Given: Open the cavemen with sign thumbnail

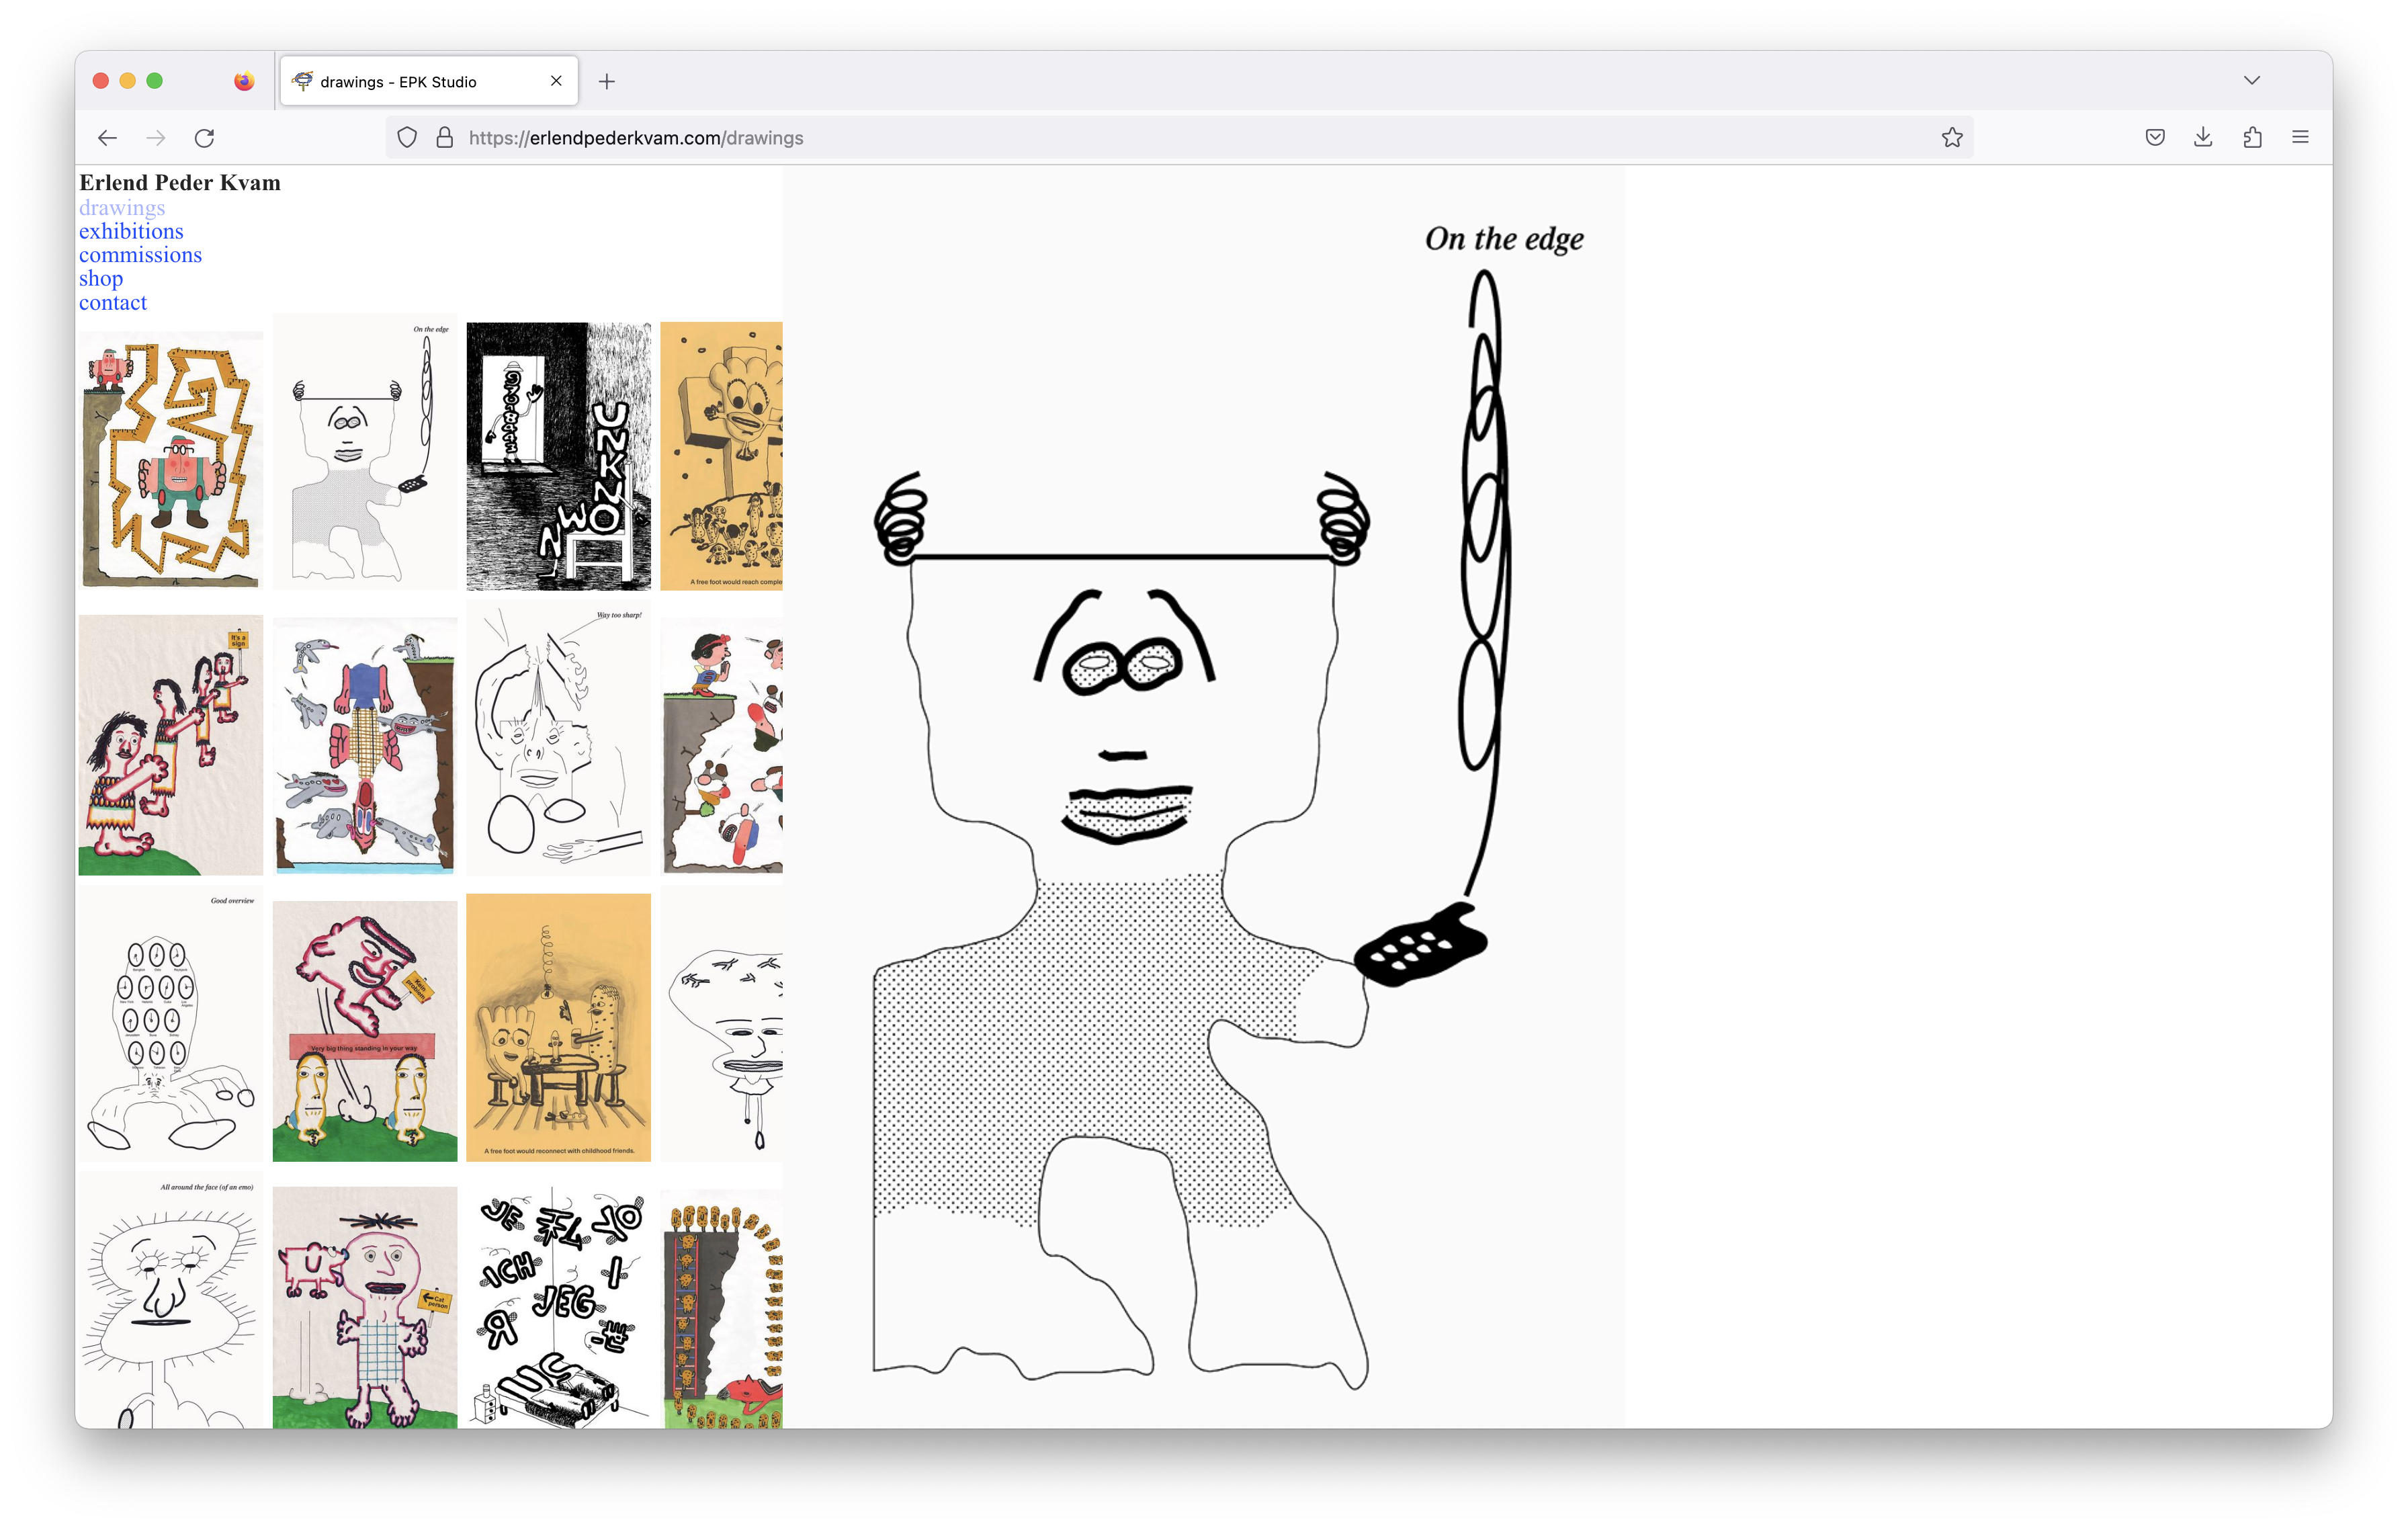Looking at the screenshot, I should tap(171, 745).
